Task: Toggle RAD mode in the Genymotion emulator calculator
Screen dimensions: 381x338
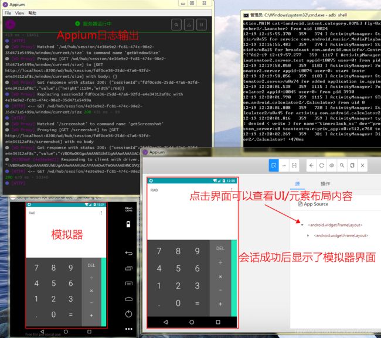Action: (x=32, y=213)
